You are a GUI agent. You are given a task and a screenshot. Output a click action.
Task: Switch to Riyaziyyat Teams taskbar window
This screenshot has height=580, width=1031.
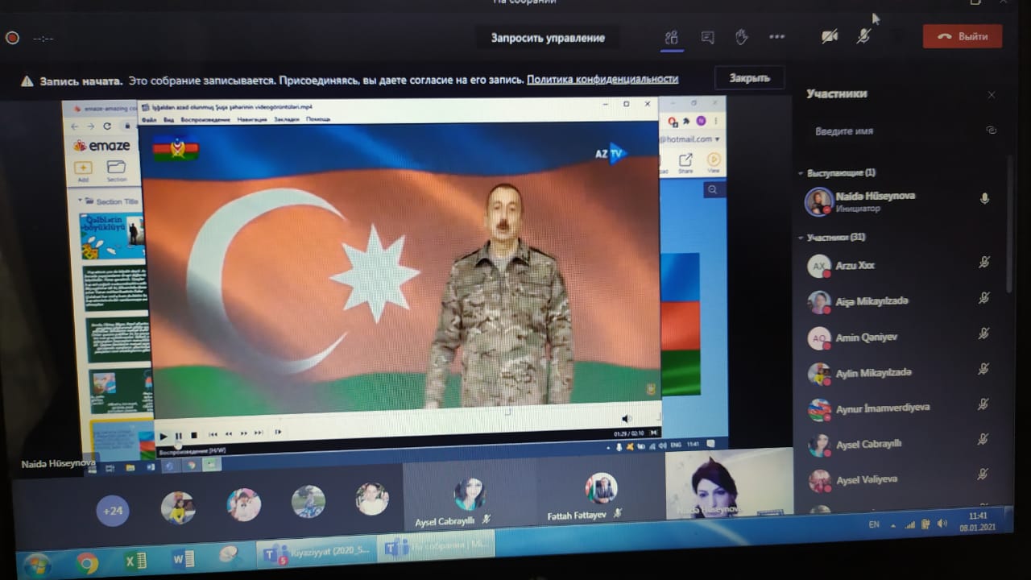[317, 553]
